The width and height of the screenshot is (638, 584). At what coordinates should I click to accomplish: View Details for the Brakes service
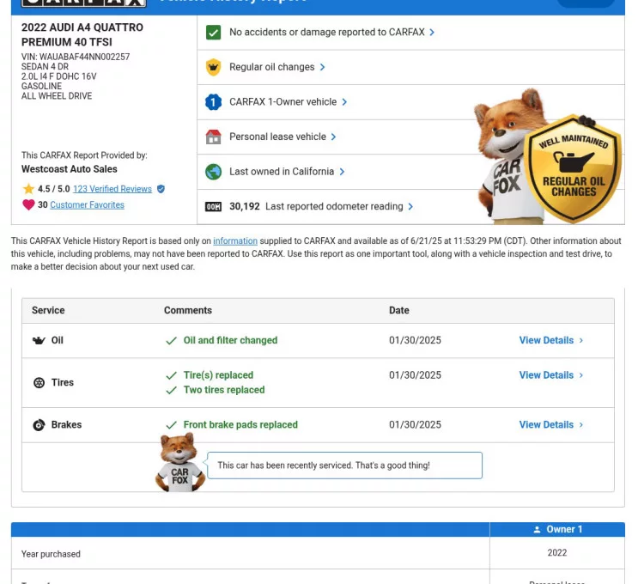(x=550, y=424)
